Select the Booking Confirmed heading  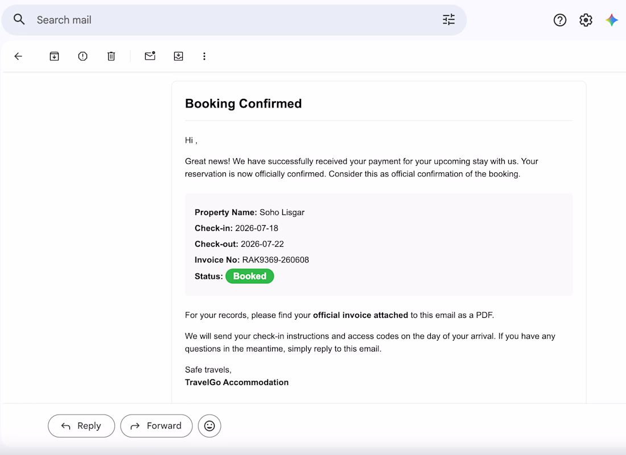tap(244, 104)
